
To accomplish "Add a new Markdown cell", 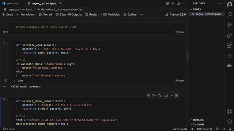I will coord(25,15).
